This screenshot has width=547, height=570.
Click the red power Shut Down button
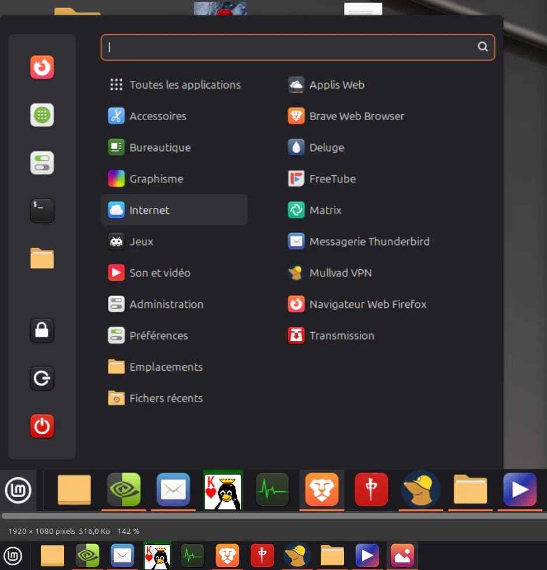click(x=42, y=426)
